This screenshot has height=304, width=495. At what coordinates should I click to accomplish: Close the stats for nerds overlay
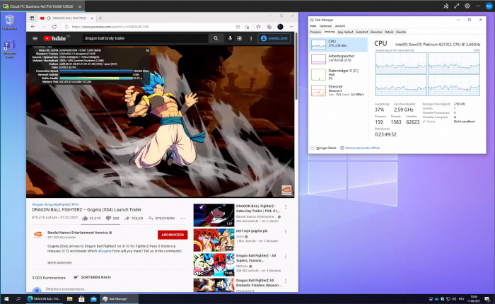click(x=147, y=50)
